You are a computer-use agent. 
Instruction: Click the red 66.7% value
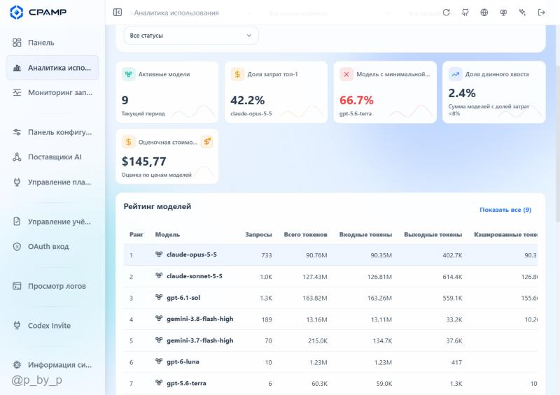(356, 100)
